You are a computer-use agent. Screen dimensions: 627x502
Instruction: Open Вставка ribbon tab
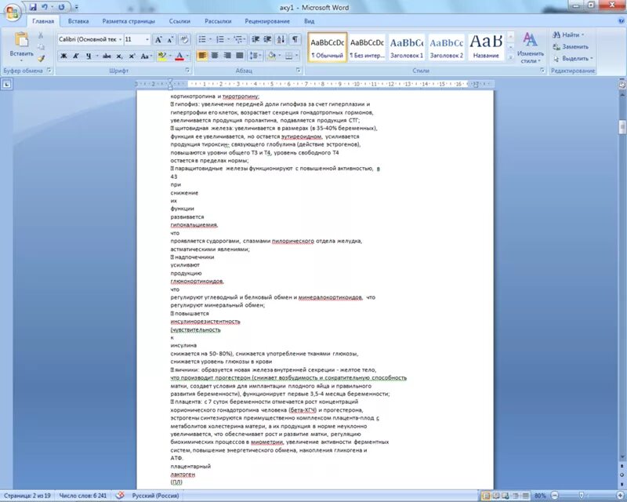point(78,21)
